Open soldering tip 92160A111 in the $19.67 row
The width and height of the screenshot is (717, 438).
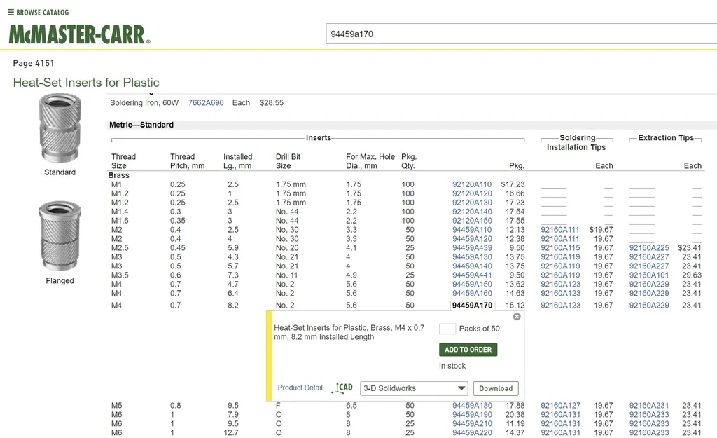pos(559,230)
